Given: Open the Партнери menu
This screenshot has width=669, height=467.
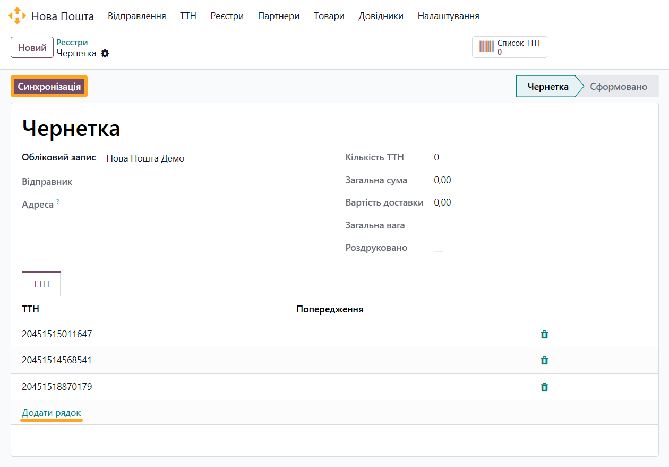Looking at the screenshot, I should (279, 16).
